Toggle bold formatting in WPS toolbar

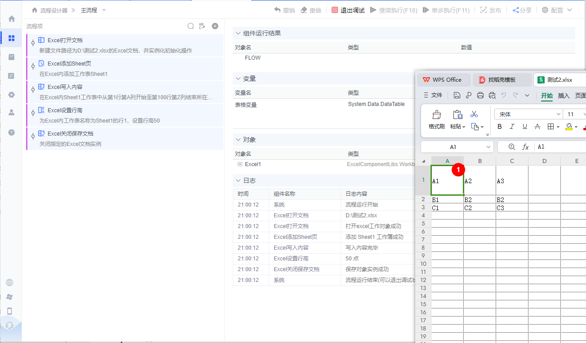[499, 126]
